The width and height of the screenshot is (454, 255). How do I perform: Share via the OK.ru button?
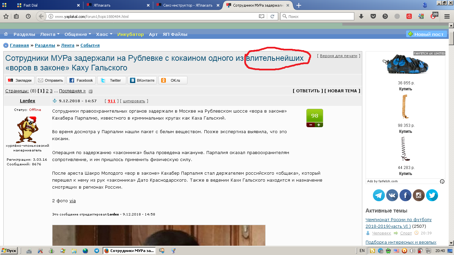pyautogui.click(x=173, y=80)
